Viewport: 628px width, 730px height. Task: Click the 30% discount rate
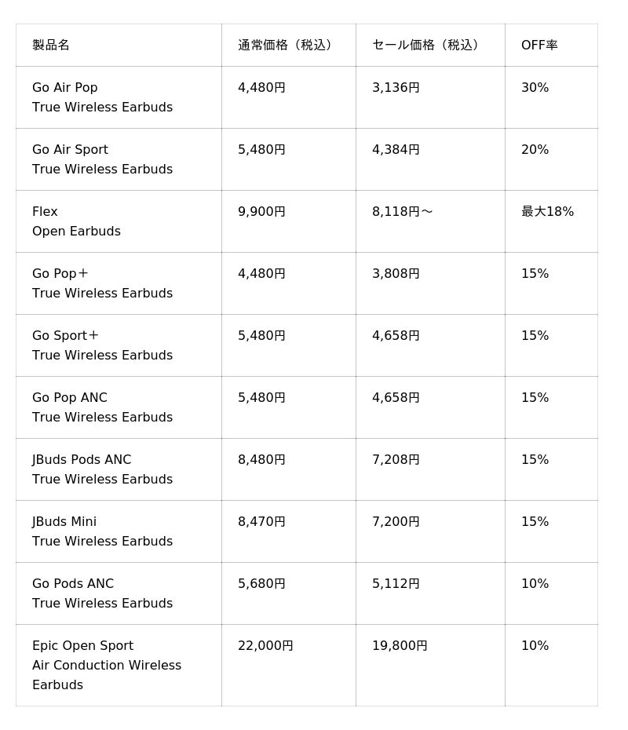point(535,88)
